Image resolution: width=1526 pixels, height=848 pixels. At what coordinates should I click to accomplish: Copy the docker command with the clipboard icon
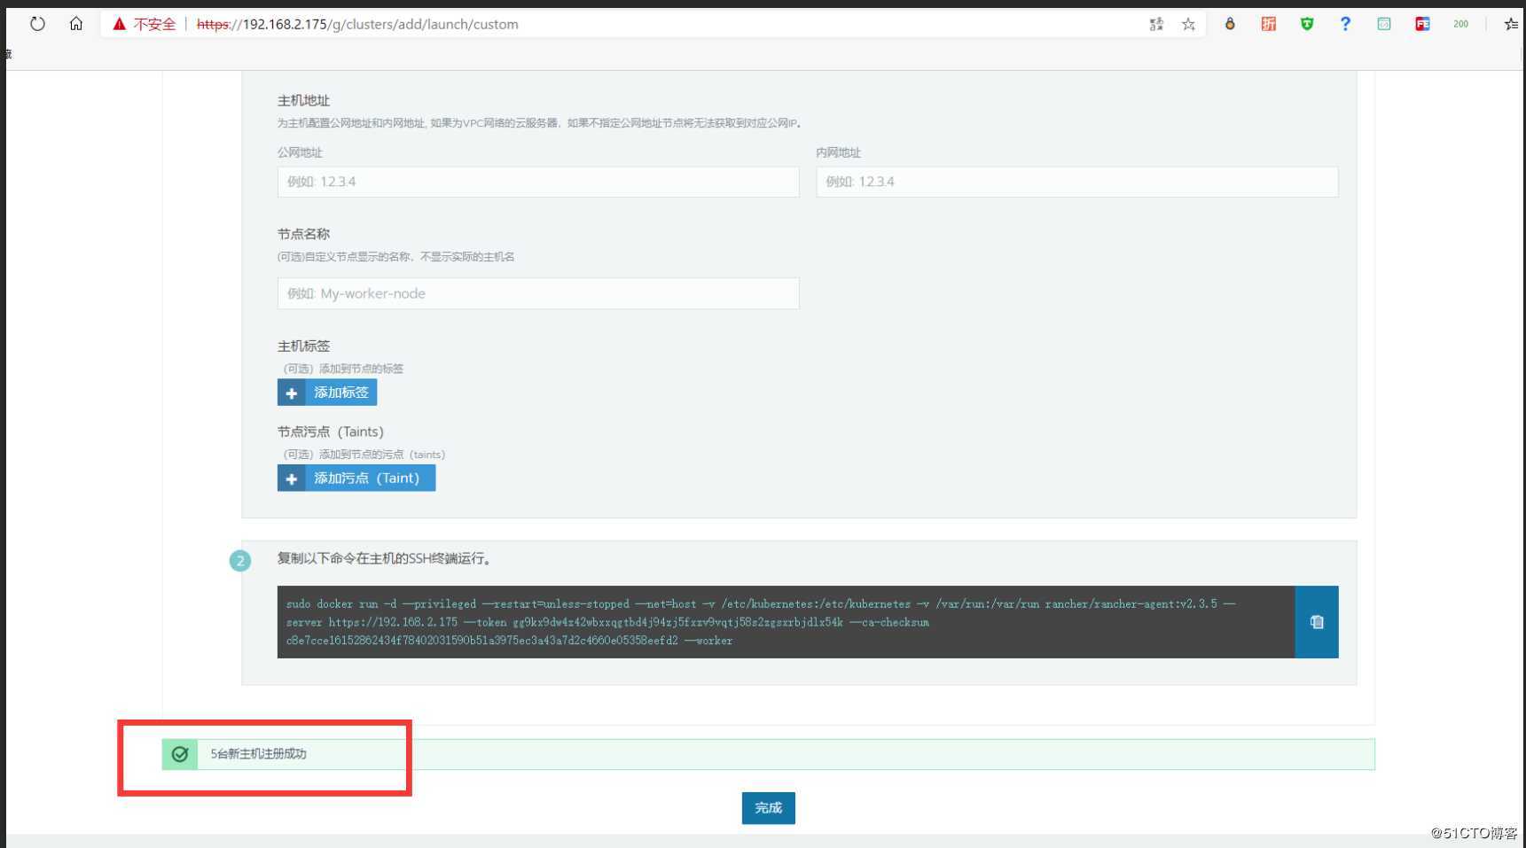[x=1317, y=622]
